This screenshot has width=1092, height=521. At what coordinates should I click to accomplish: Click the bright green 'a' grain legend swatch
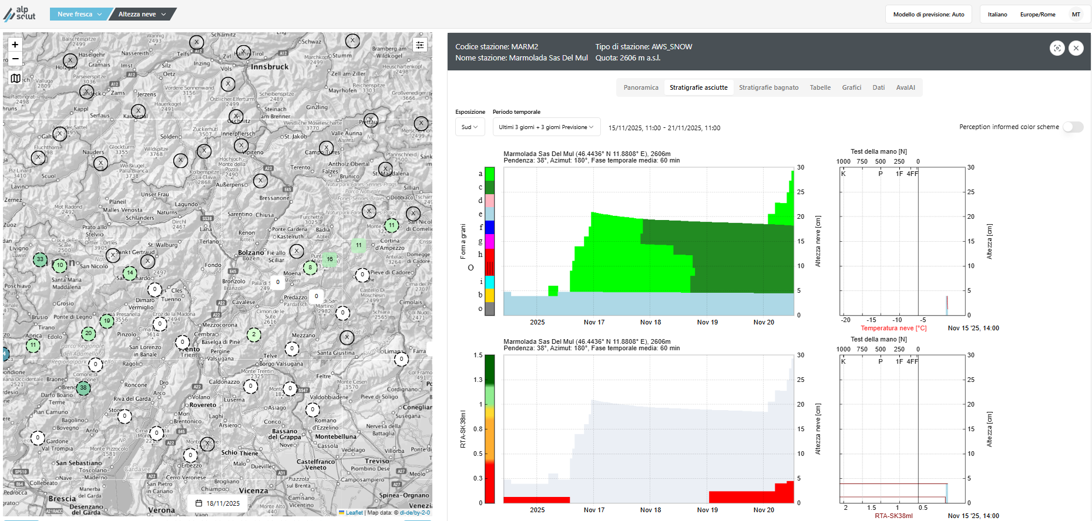(489, 174)
